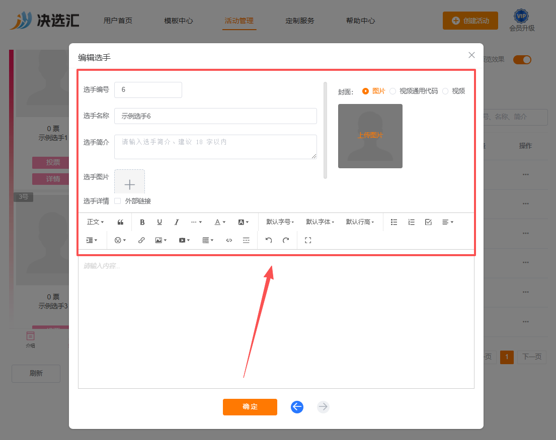Click 投票 button for 示例选手1
The width and height of the screenshot is (556, 440).
coord(50,162)
